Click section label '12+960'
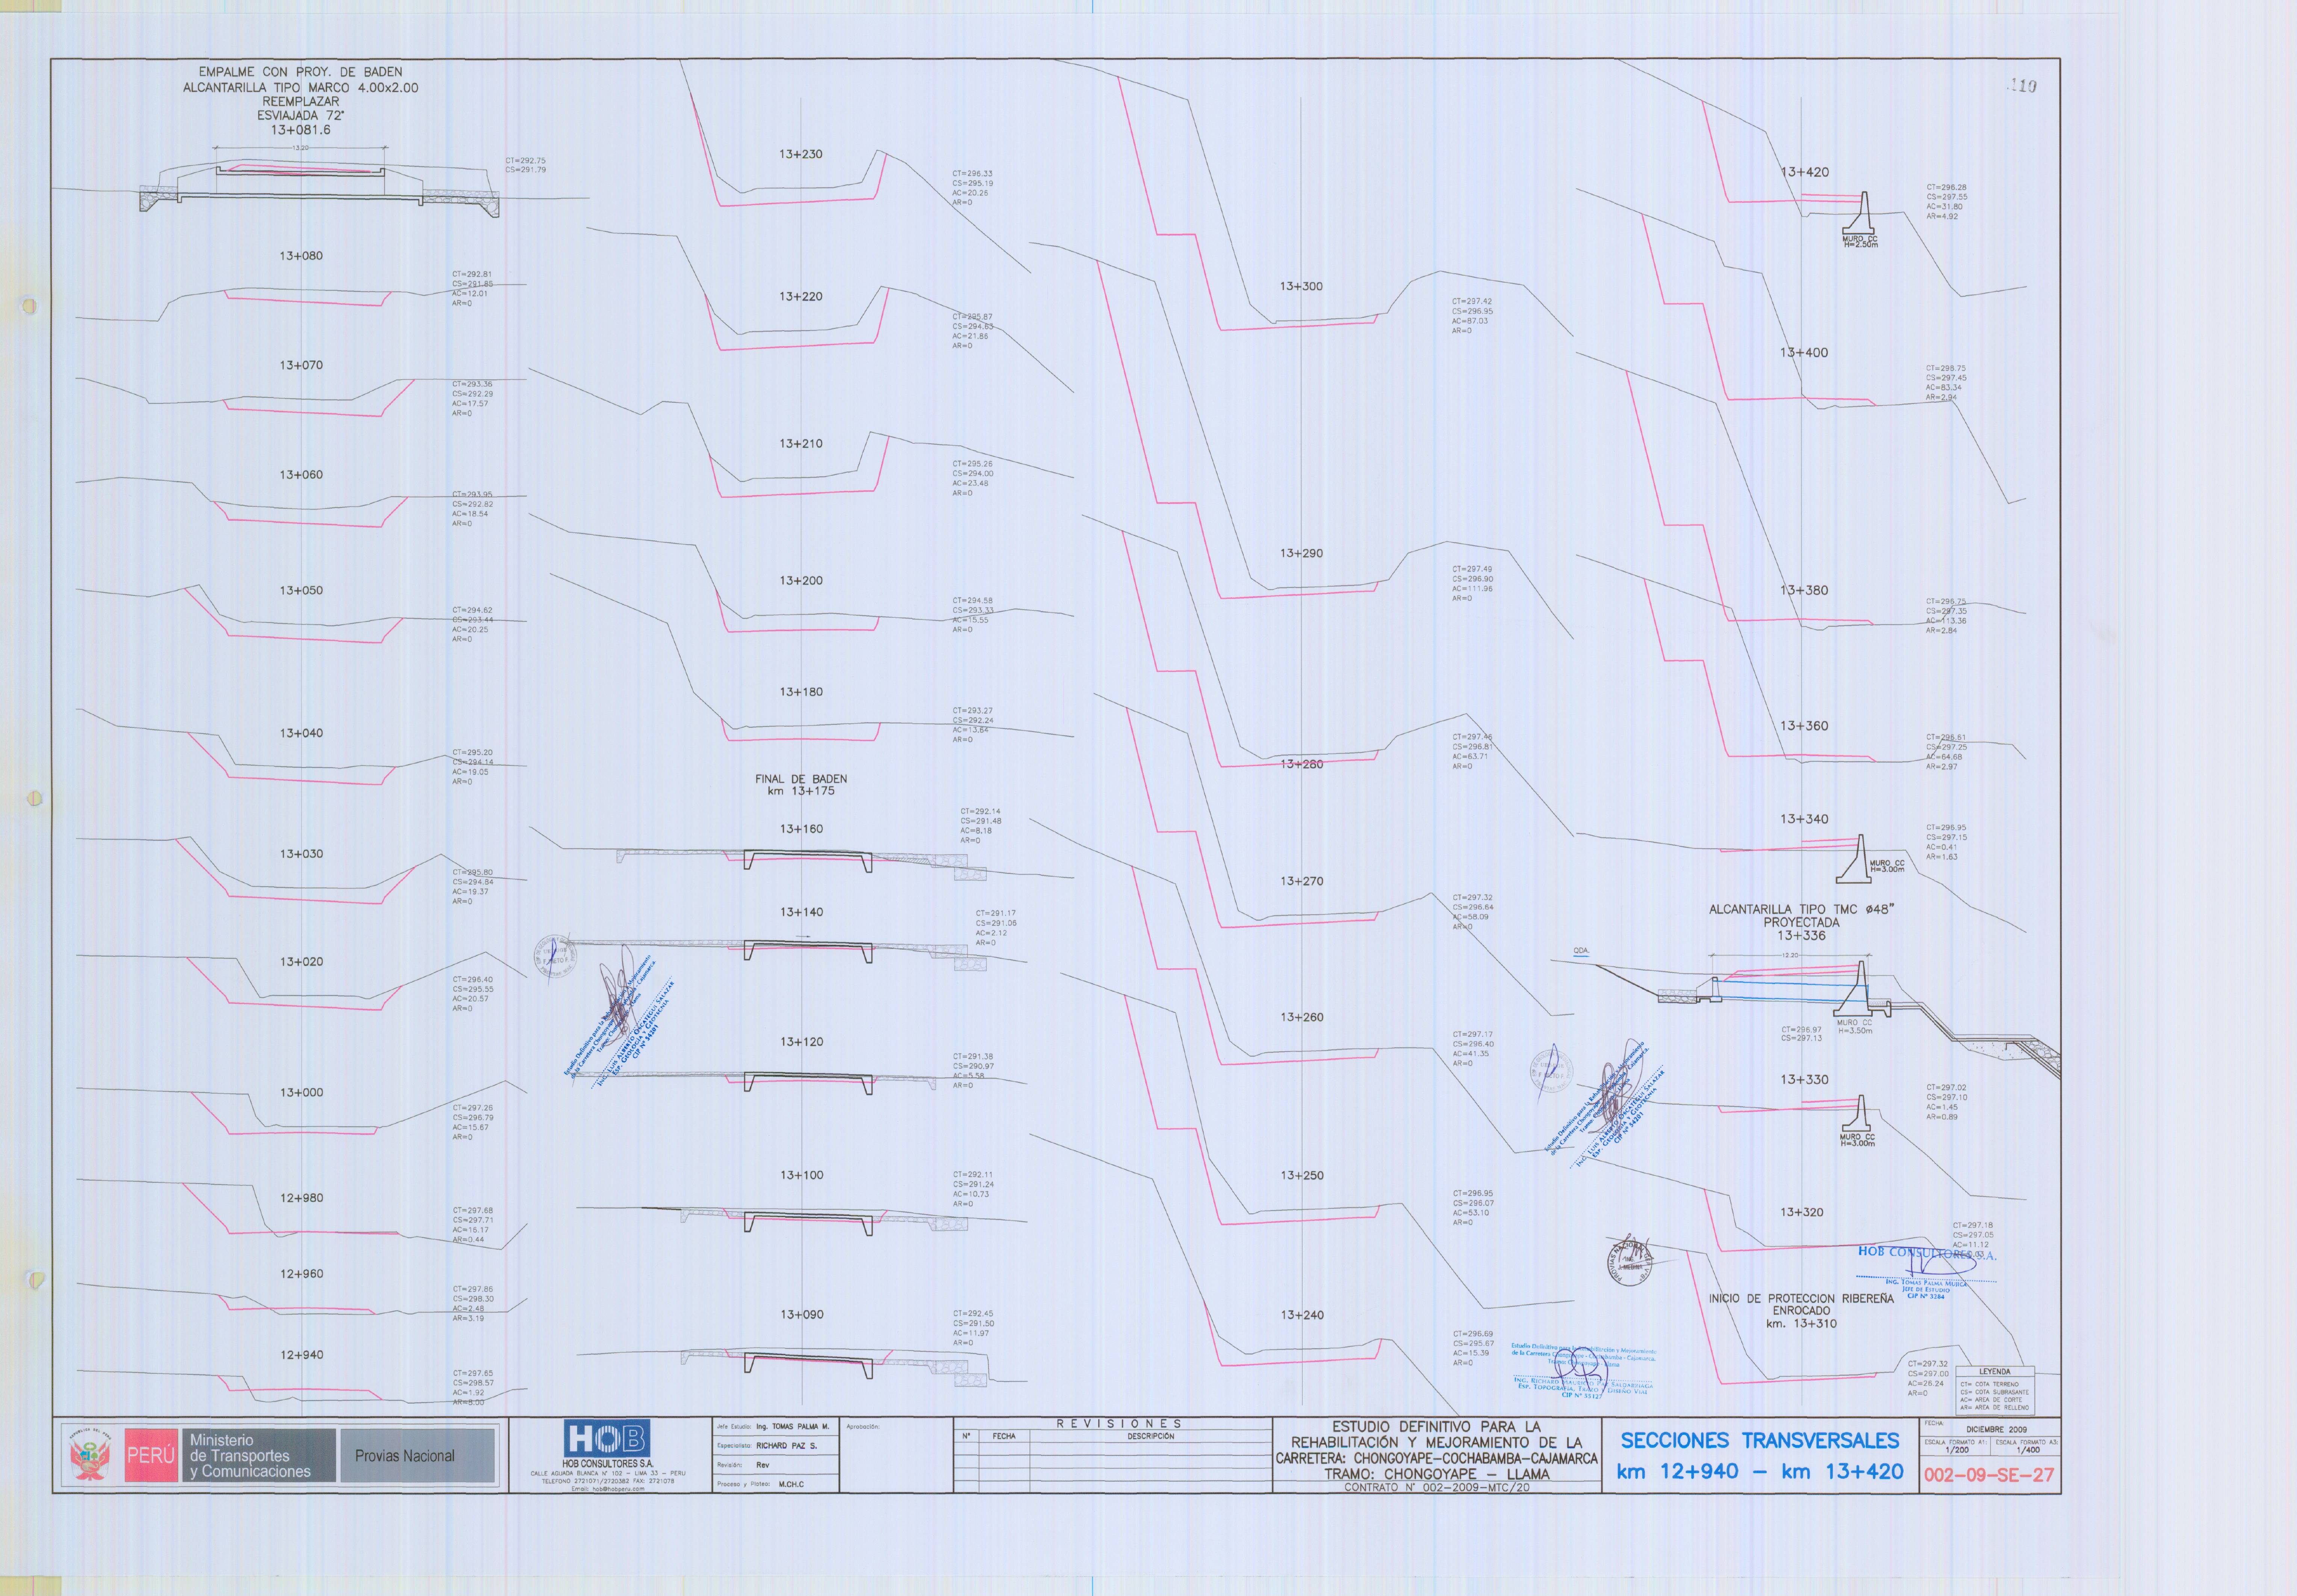Screen dimensions: 2297x1596 (x=301, y=1274)
